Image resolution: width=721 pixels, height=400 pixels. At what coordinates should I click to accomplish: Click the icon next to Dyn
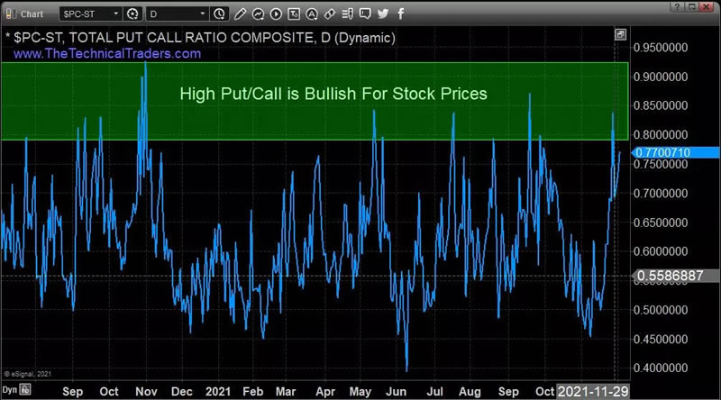tap(24, 389)
